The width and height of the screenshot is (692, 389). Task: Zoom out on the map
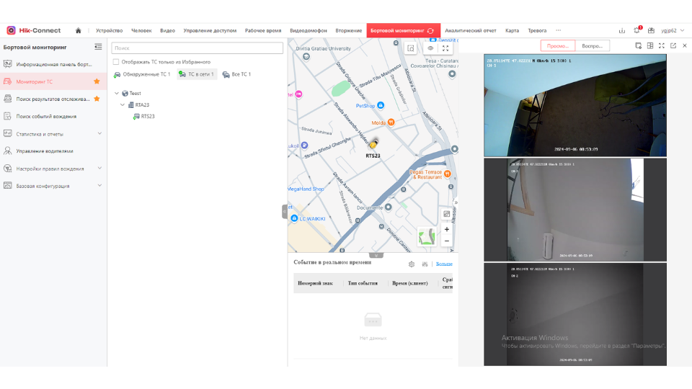[447, 241]
